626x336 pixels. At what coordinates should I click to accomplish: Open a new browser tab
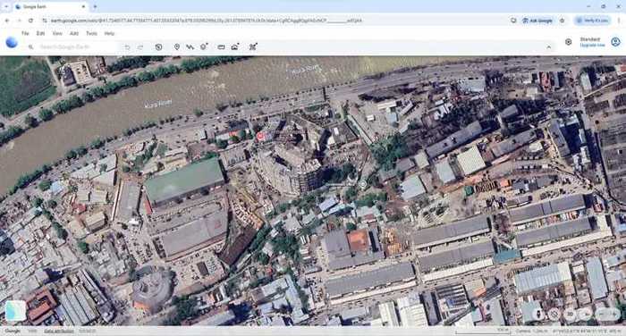[x=95, y=7]
